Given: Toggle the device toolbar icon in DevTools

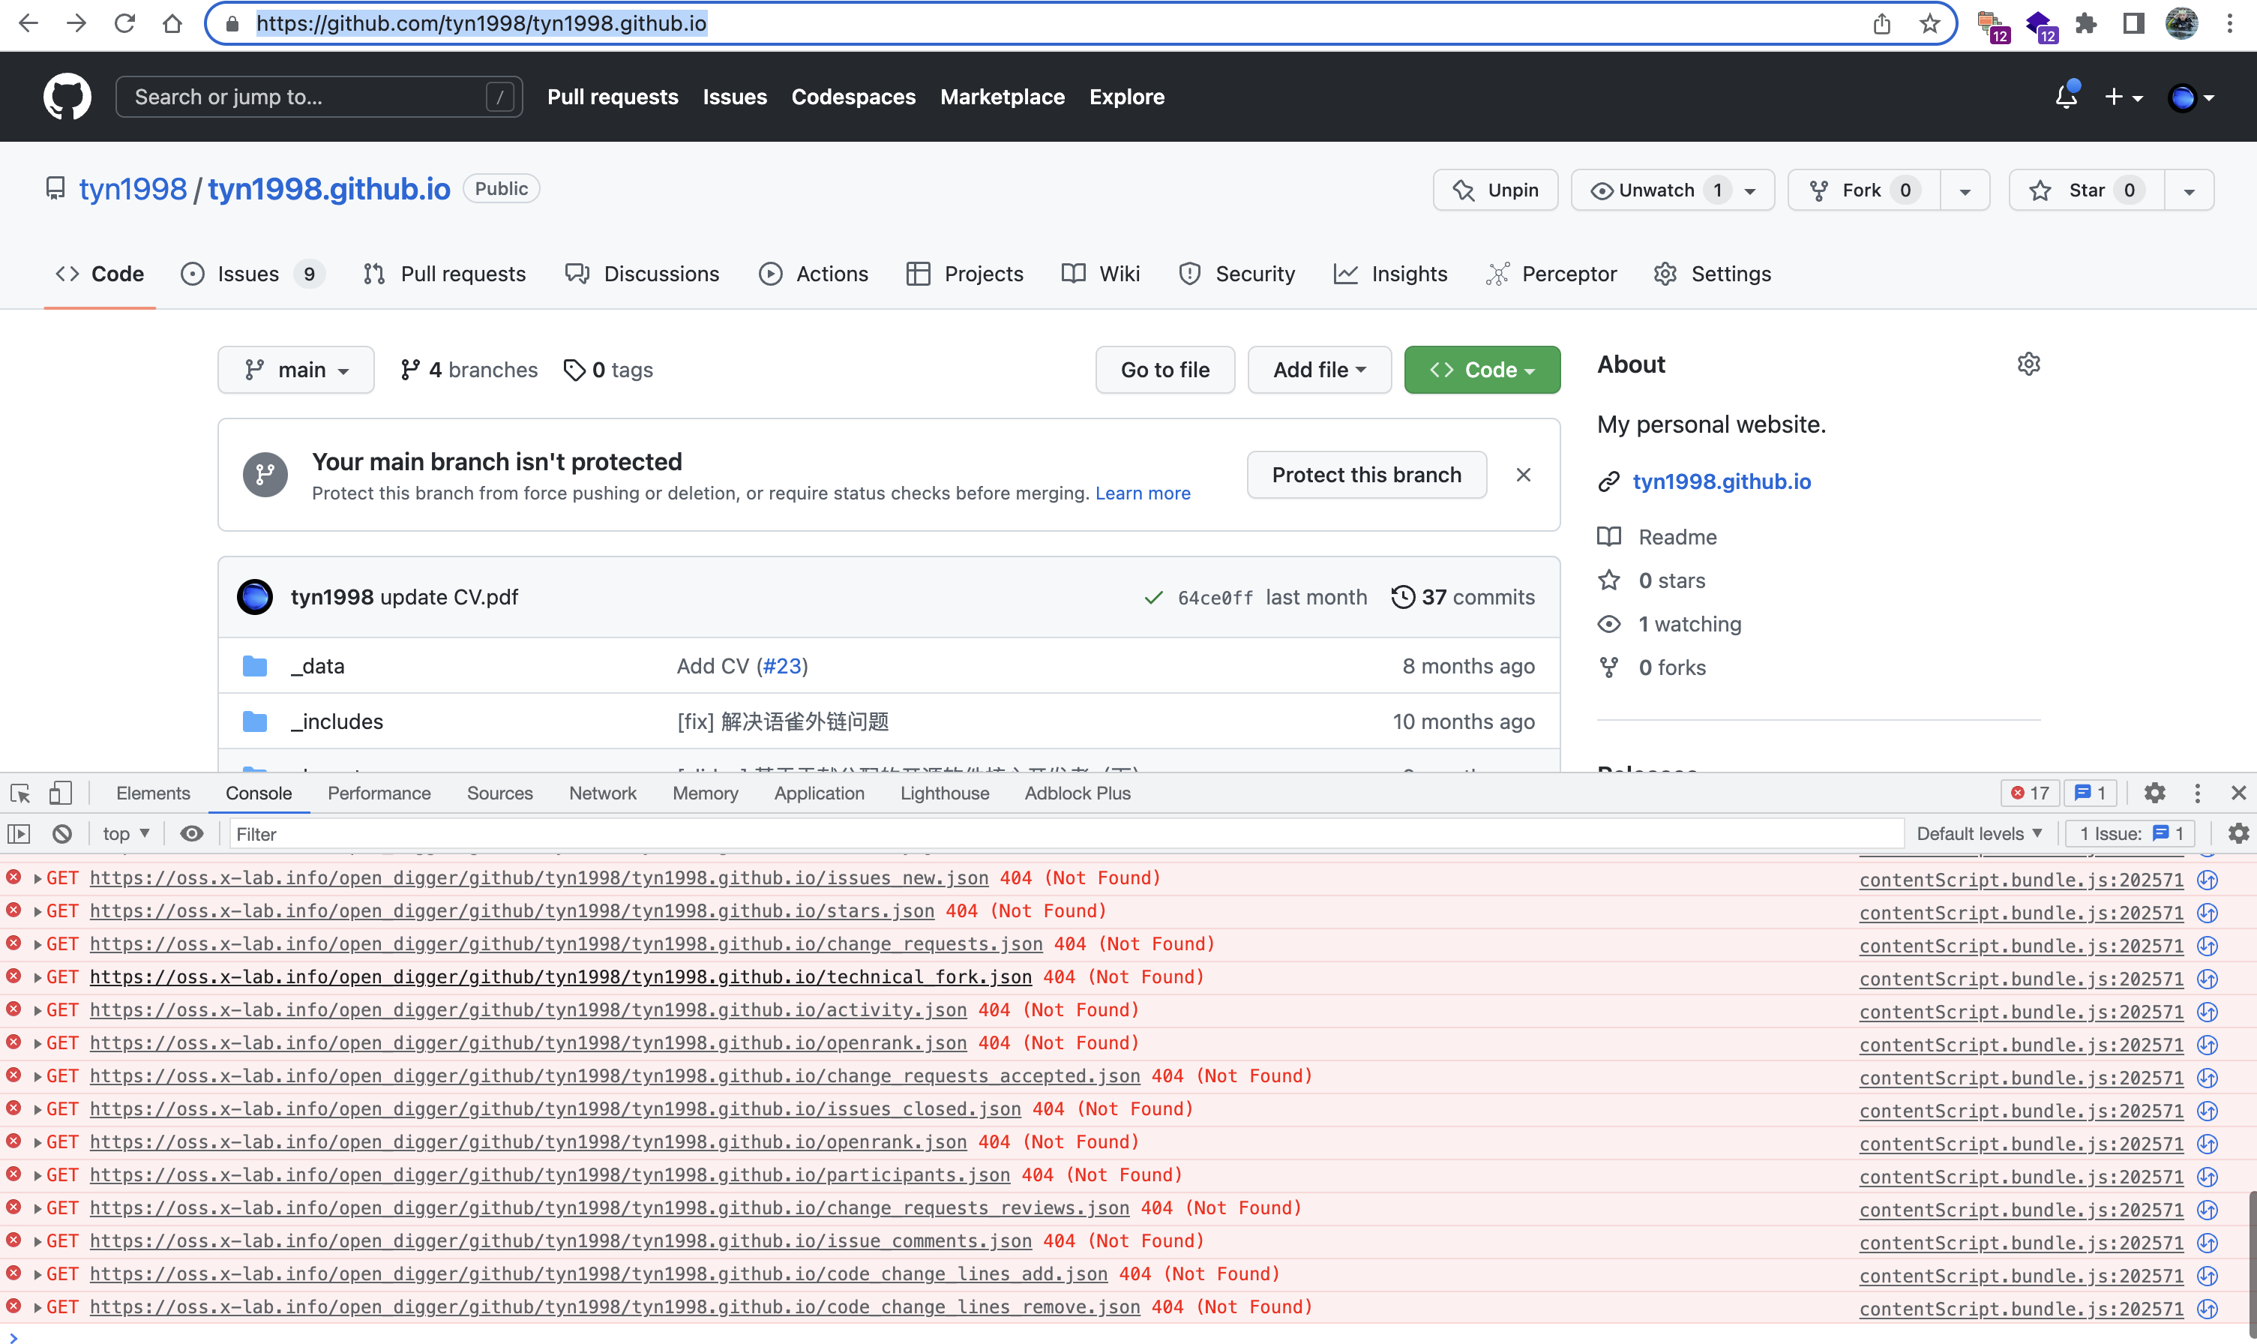Looking at the screenshot, I should point(60,793).
